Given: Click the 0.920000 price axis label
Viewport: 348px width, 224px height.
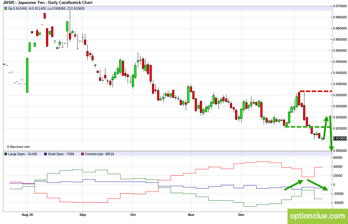Looking at the screenshot, I should [x=340, y=118].
